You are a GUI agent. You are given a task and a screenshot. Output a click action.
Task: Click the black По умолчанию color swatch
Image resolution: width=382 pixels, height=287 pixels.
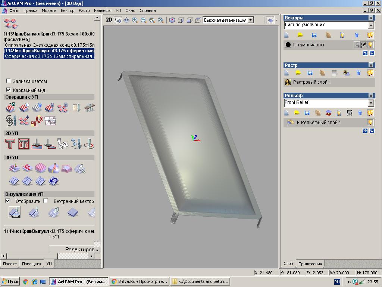point(288,45)
